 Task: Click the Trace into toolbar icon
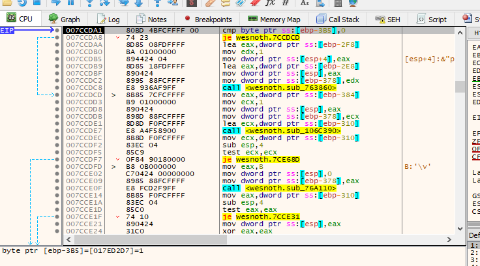click(124, 3)
